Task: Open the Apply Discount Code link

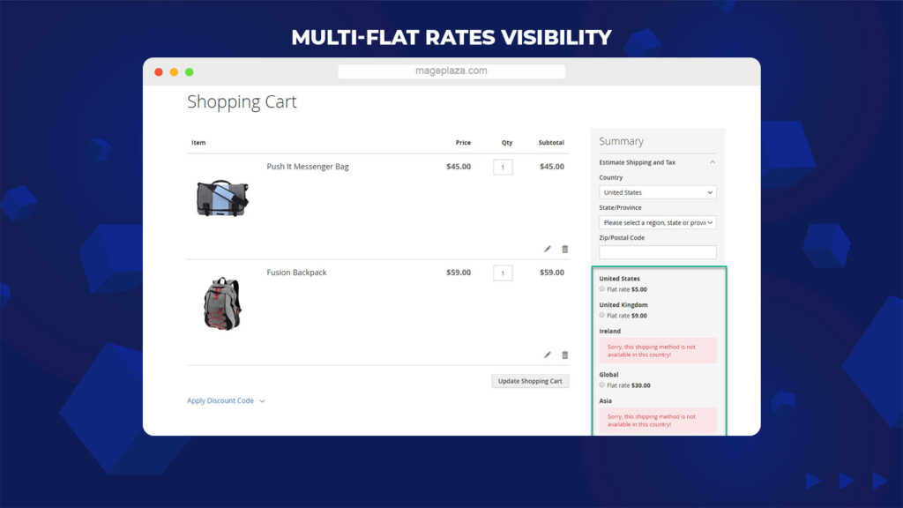Action: 220,400
